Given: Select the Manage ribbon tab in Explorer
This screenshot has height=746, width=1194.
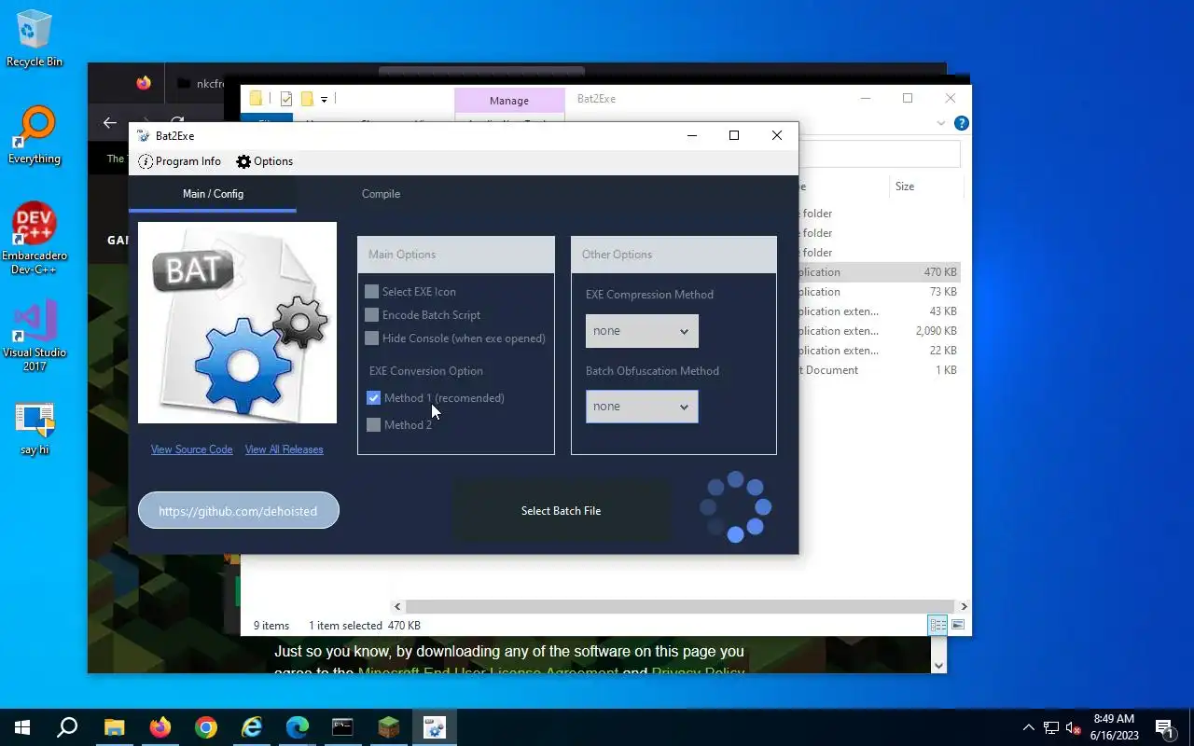Looking at the screenshot, I should [508, 101].
